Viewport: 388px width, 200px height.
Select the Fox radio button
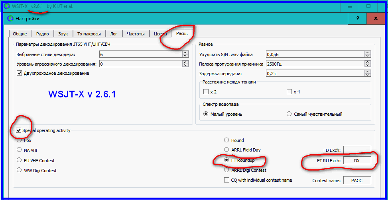coord(19,140)
